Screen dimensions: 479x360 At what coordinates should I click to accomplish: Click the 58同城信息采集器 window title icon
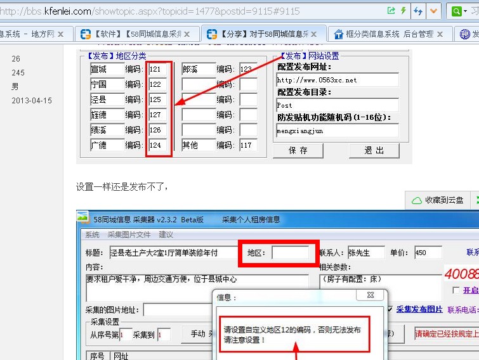[x=83, y=219]
